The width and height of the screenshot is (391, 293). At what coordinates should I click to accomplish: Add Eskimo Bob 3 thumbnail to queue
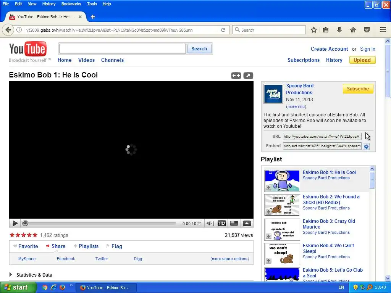tap(268, 237)
